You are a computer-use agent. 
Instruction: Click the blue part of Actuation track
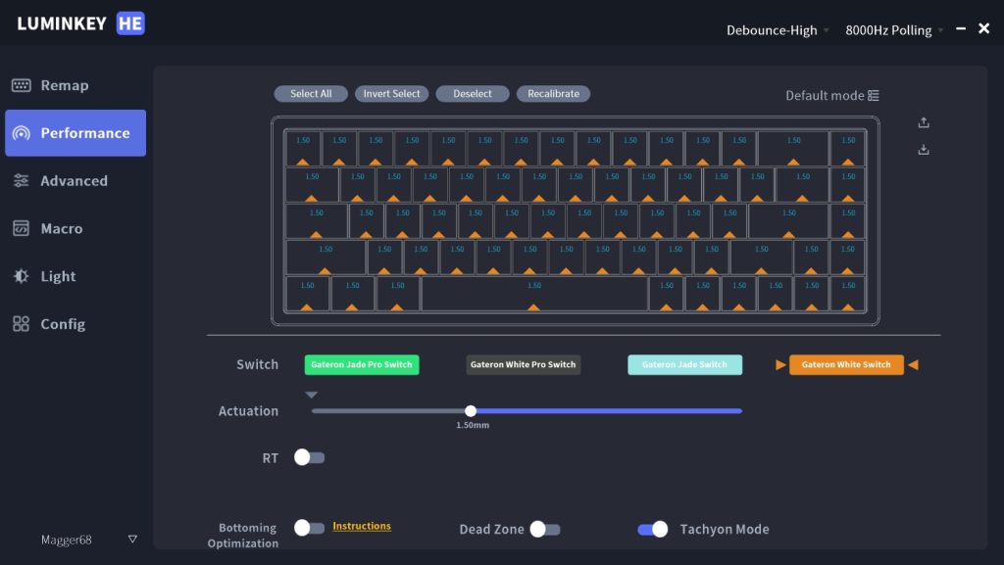pyautogui.click(x=608, y=411)
